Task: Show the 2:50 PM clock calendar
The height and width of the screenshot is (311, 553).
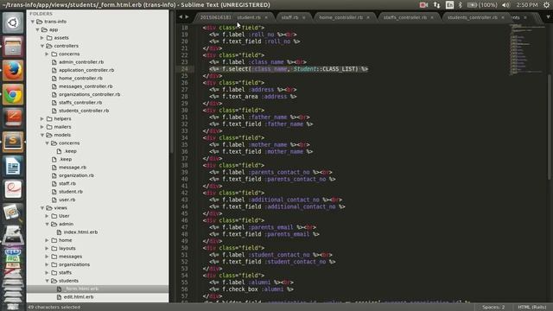Action: tap(527, 5)
